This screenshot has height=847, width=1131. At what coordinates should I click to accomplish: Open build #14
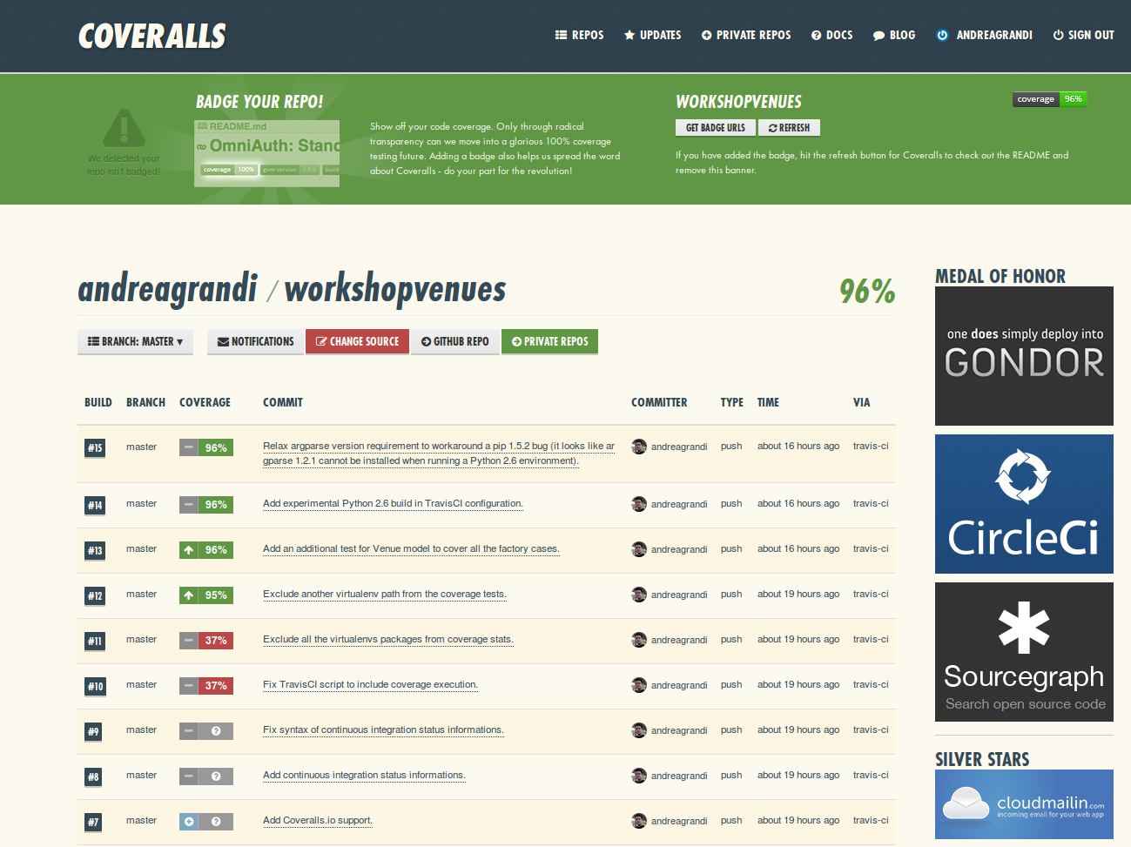95,505
